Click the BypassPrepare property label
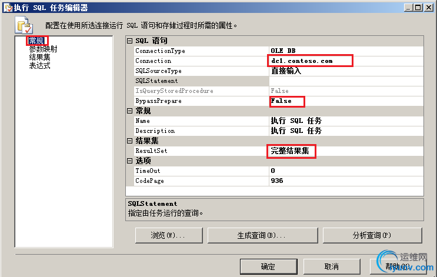Screen dimensions: 437x277 pyautogui.click(x=158, y=101)
